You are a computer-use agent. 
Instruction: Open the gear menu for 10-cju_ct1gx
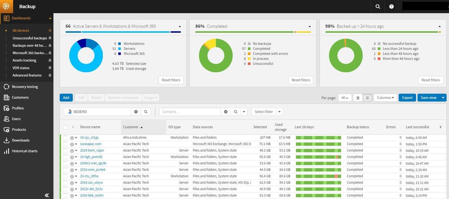74,138
